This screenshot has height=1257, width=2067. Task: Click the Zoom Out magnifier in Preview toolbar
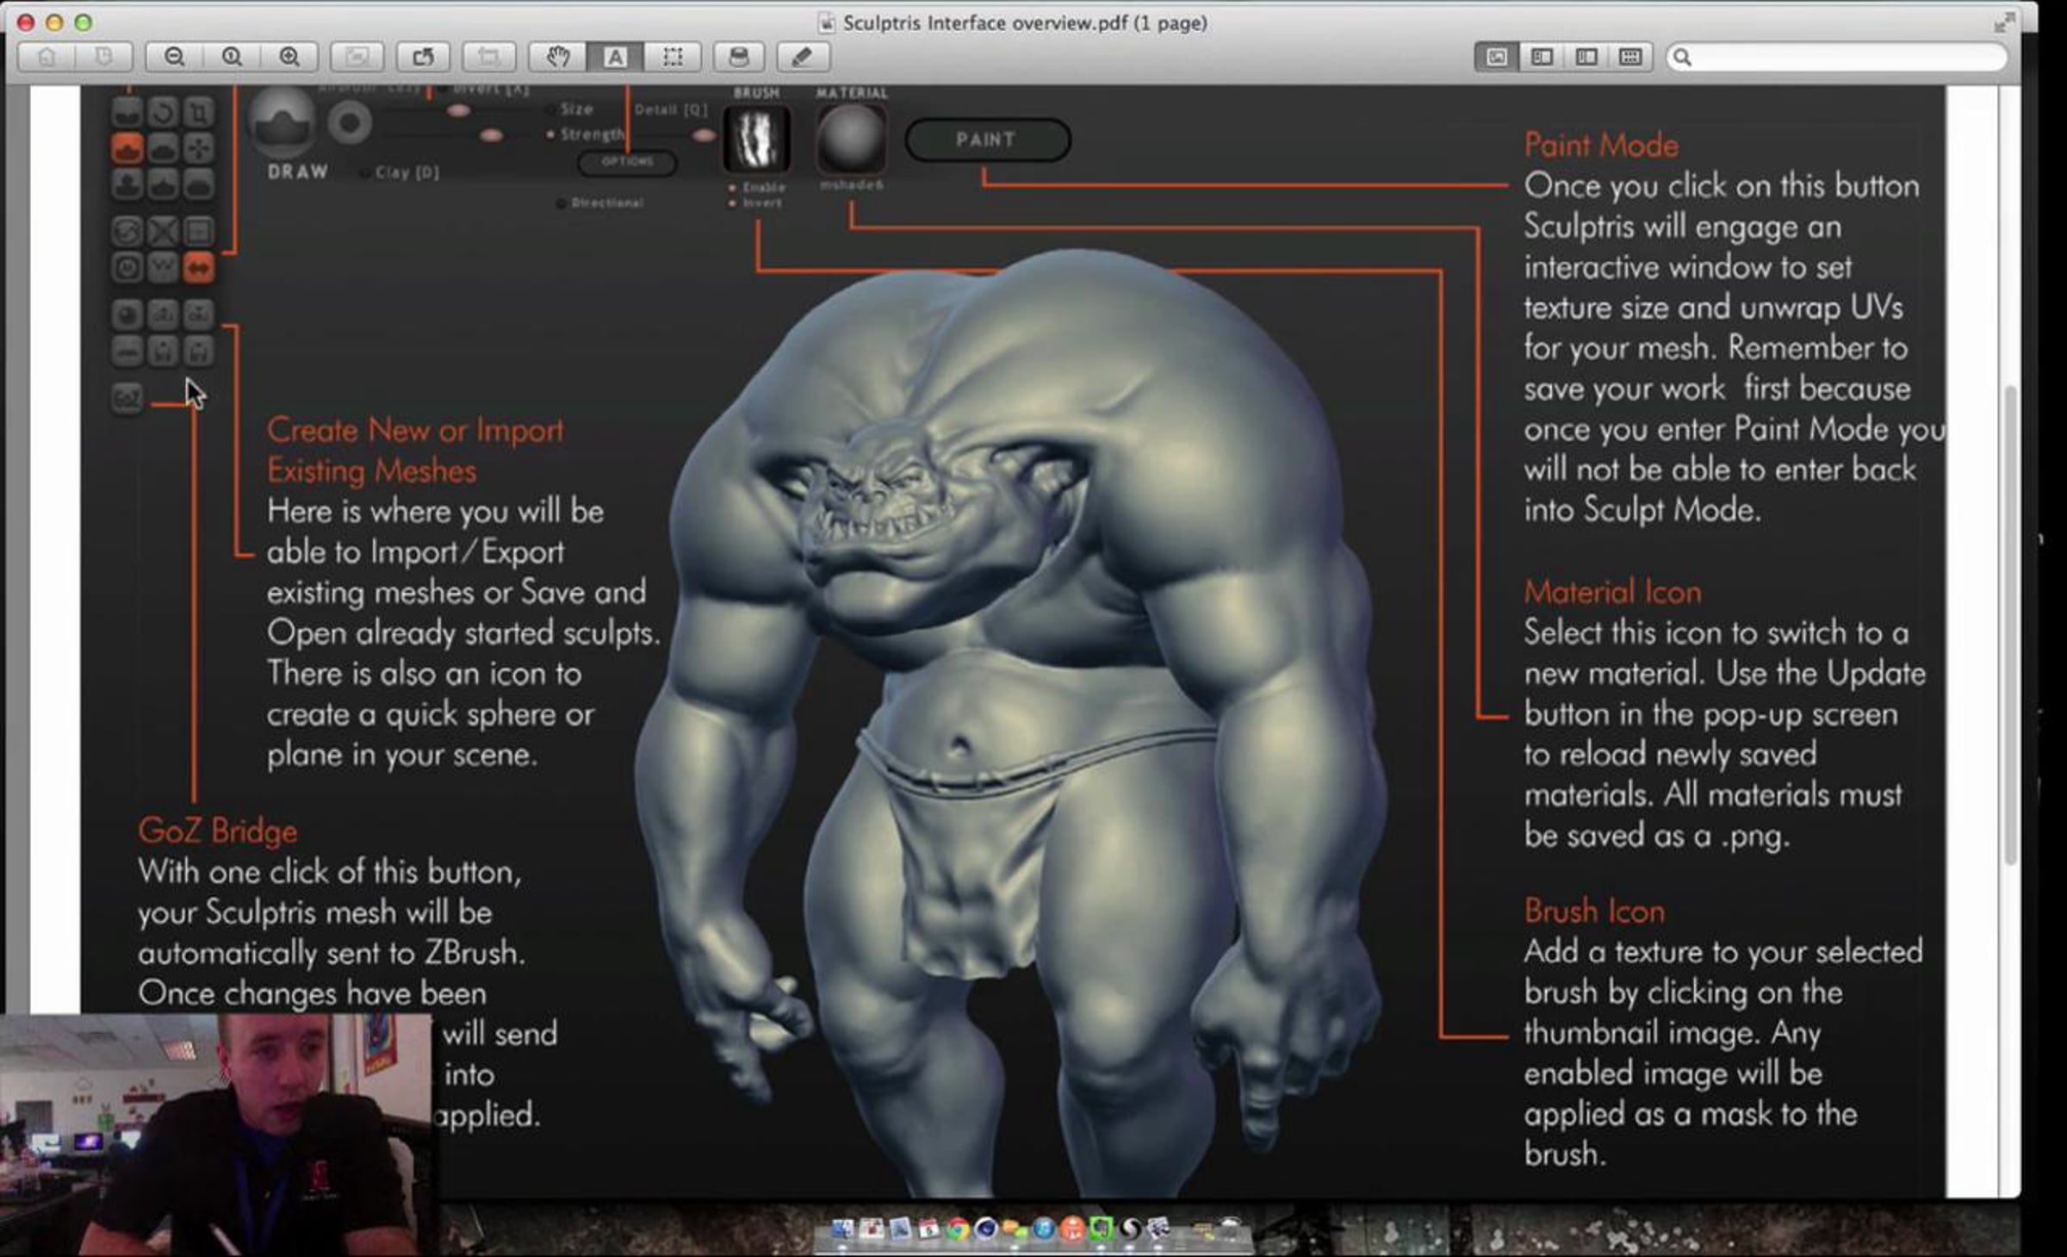175,57
